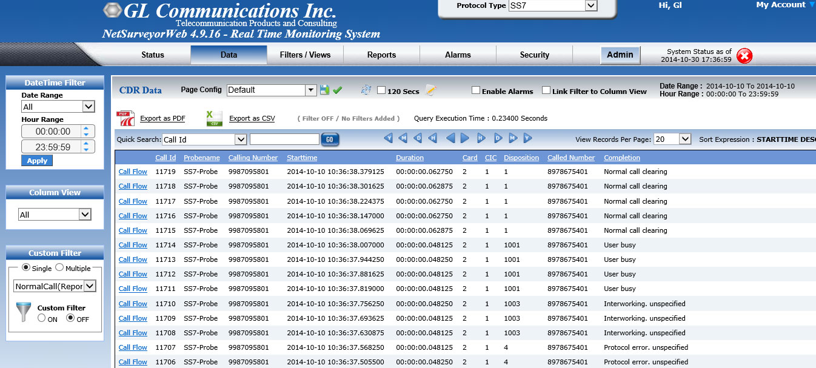Check Link Filter to Column View
816x368 pixels.
click(x=546, y=90)
